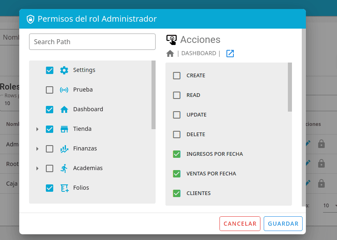The image size is (337, 240).
Task: Click the path tree scrollbar
Action: 154,95
